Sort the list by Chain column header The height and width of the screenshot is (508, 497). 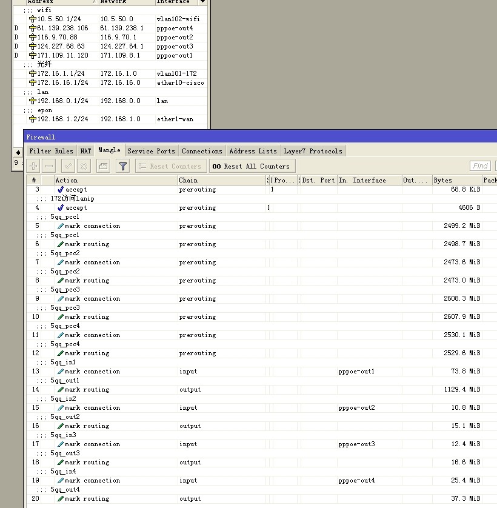pyautogui.click(x=221, y=180)
